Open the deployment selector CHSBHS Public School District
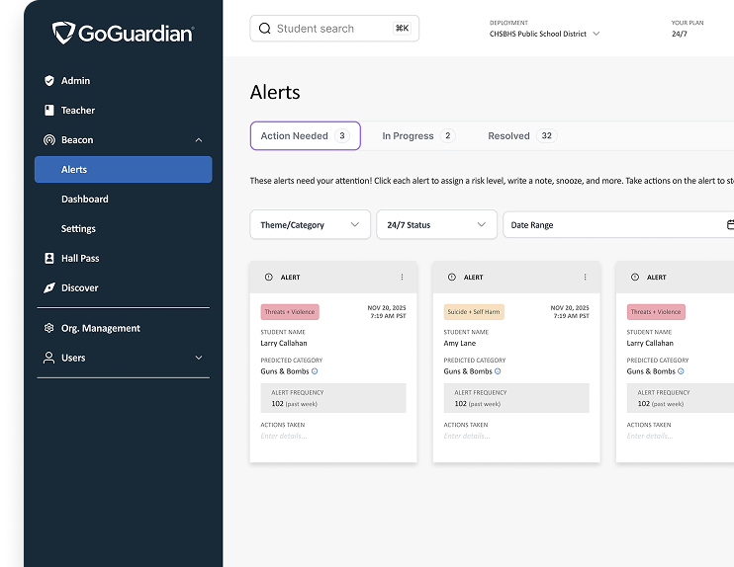The width and height of the screenshot is (734, 567). (544, 34)
